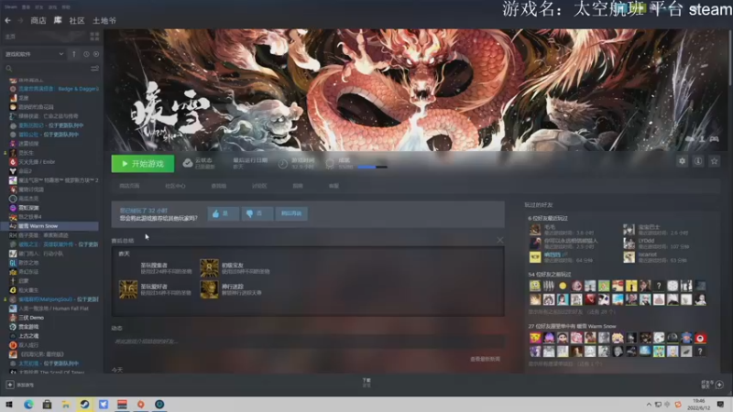Open the advanced filter sliders icon
733x412 pixels.
point(94,69)
